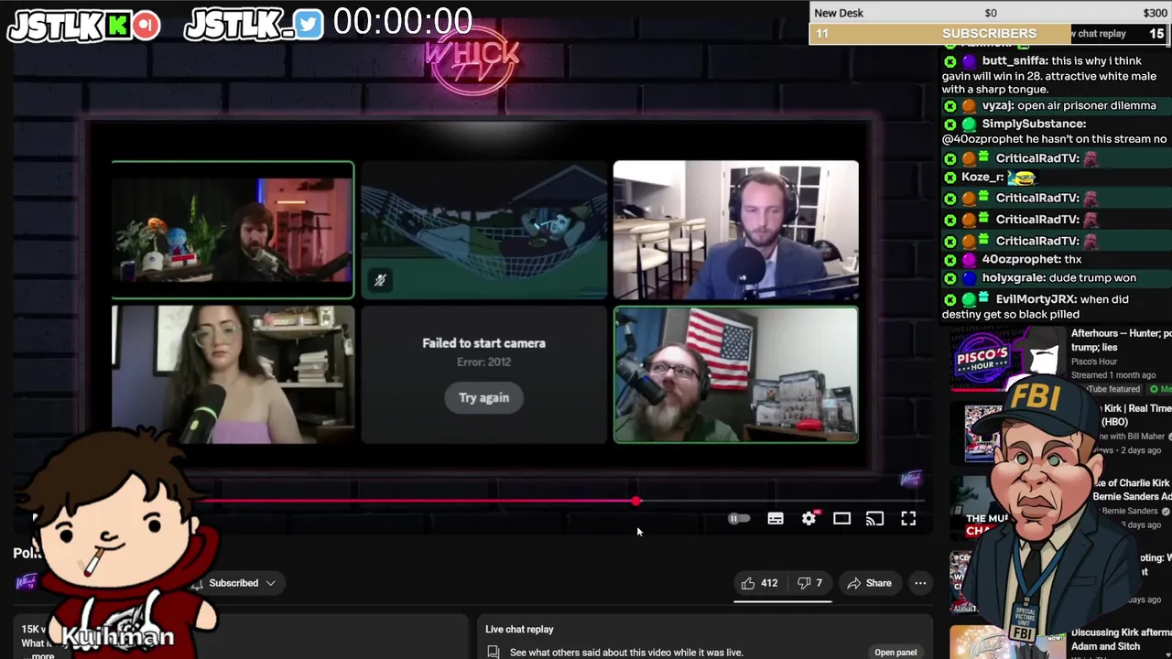This screenshot has height=659, width=1172.
Task: Click username EvilMortyJRX in chat
Action: tap(1036, 299)
